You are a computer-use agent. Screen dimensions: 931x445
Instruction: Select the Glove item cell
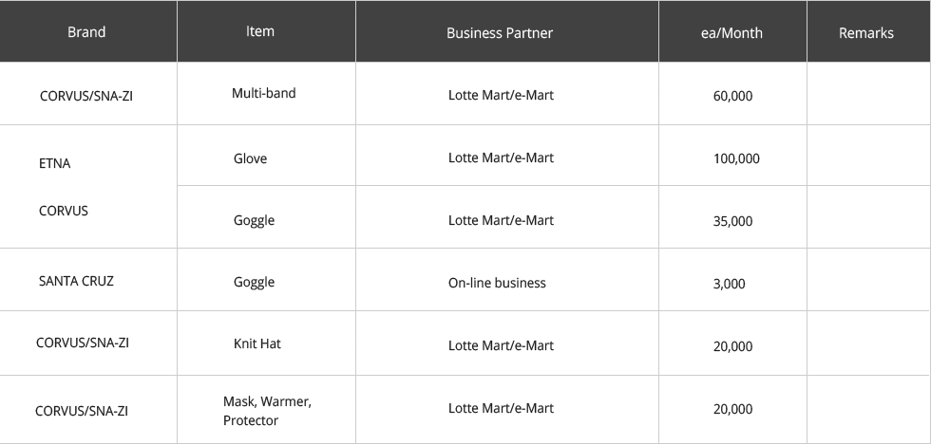pos(250,158)
